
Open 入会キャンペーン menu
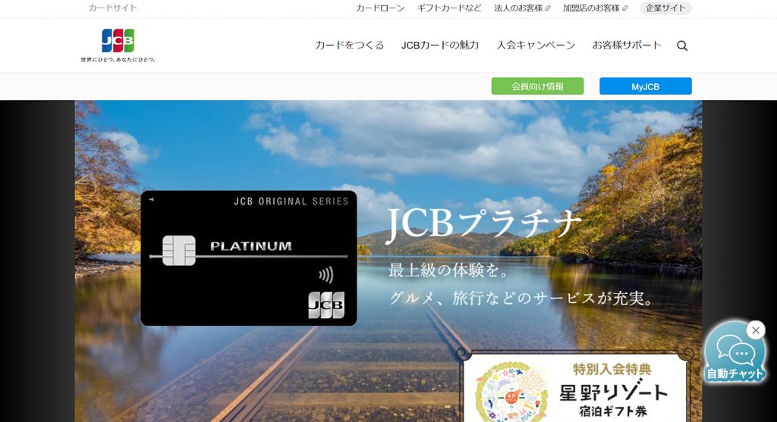coord(536,45)
